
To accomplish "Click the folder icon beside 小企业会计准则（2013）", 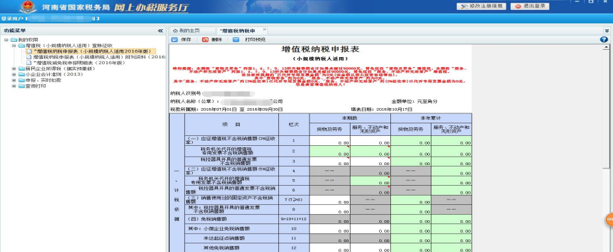I will (x=21, y=74).
